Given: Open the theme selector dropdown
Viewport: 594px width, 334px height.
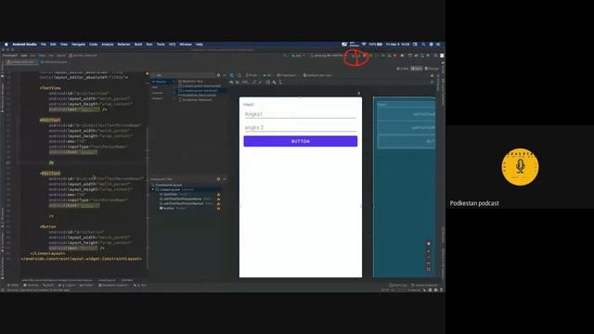Looking at the screenshot, I should pyautogui.click(x=287, y=75).
